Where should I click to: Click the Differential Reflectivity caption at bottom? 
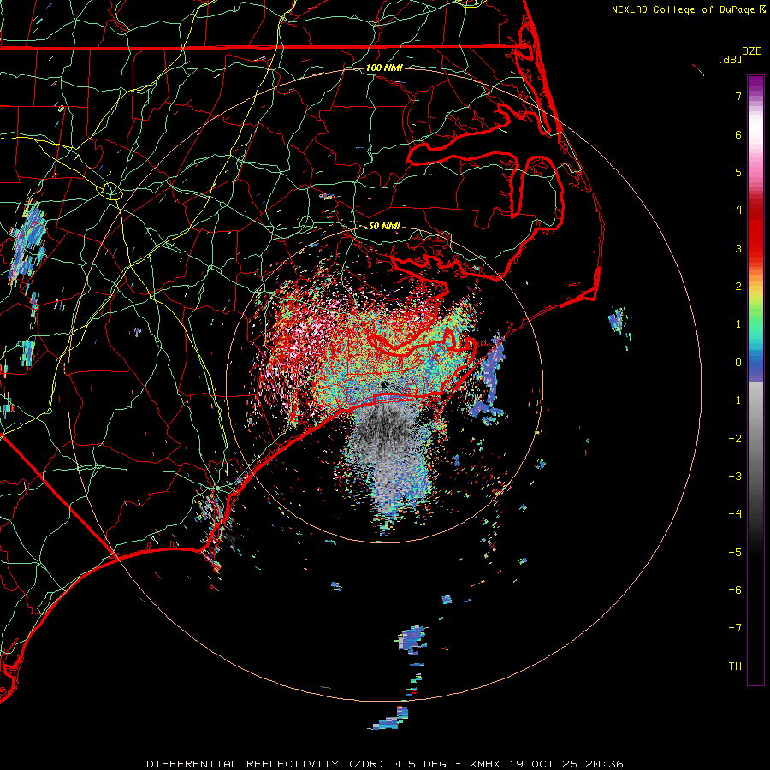pos(384,764)
